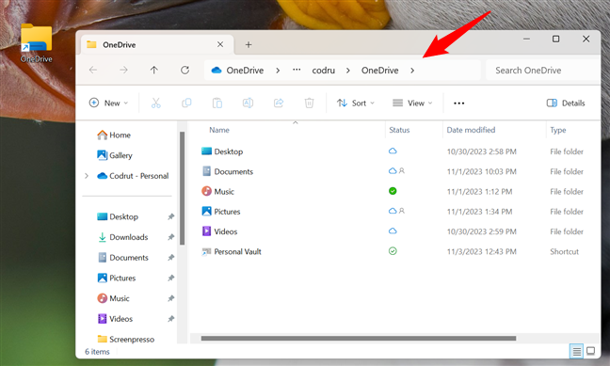
Task: Close the OneDrive tab
Action: (x=220, y=44)
